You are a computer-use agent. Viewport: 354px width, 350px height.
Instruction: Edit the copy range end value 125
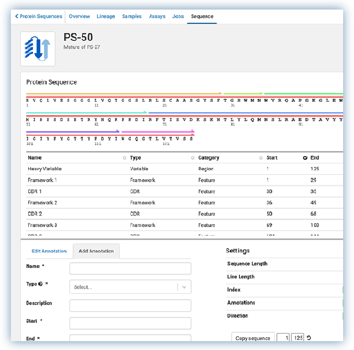click(x=298, y=338)
